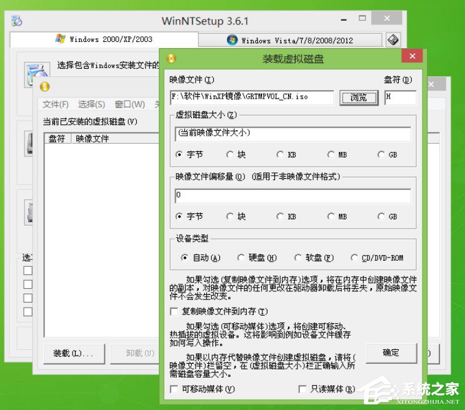Check the 可移动媒体 option
The image size is (465, 410).
(174, 389)
